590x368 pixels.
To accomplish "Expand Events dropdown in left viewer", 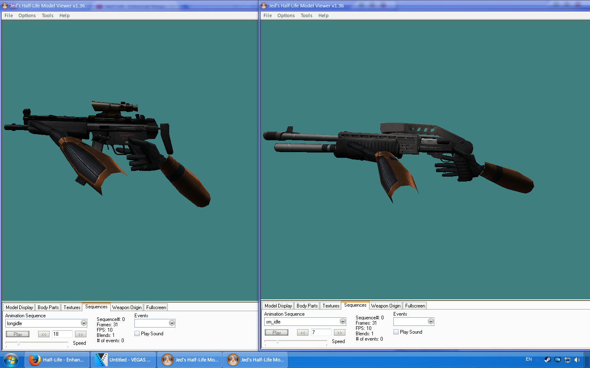I will coord(172,323).
